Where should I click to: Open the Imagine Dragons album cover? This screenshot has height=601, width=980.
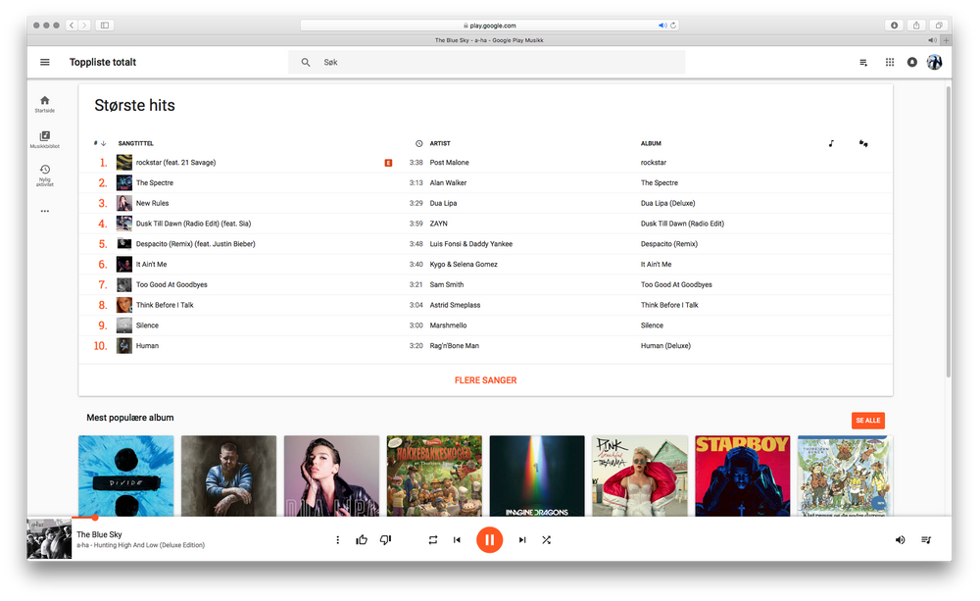[x=537, y=476]
